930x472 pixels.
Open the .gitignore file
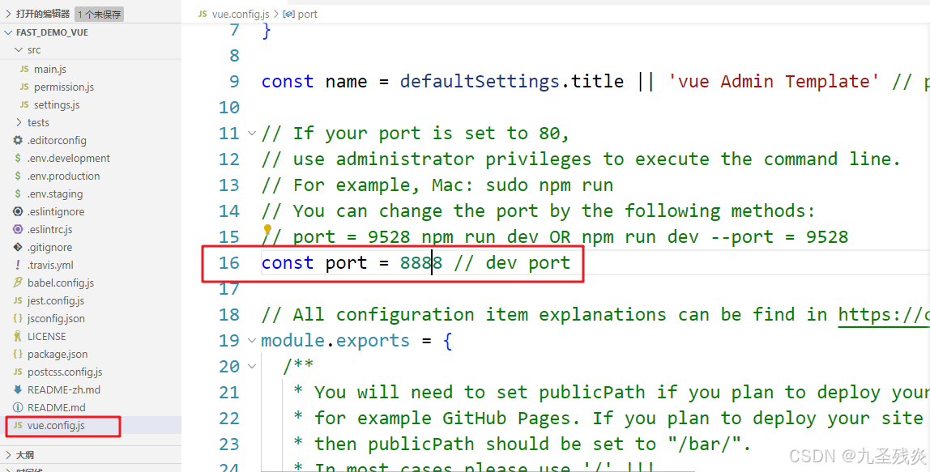tap(50, 247)
